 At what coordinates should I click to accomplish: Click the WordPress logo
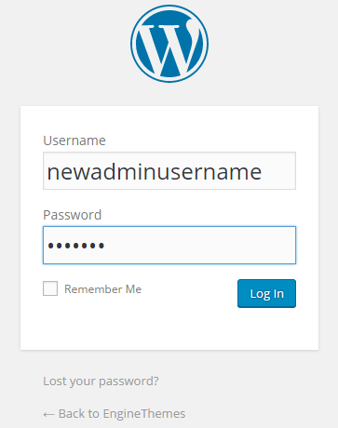(x=169, y=44)
